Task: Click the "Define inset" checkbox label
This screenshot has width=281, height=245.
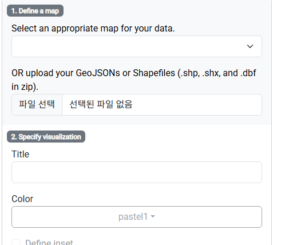Action: pyautogui.click(x=49, y=242)
